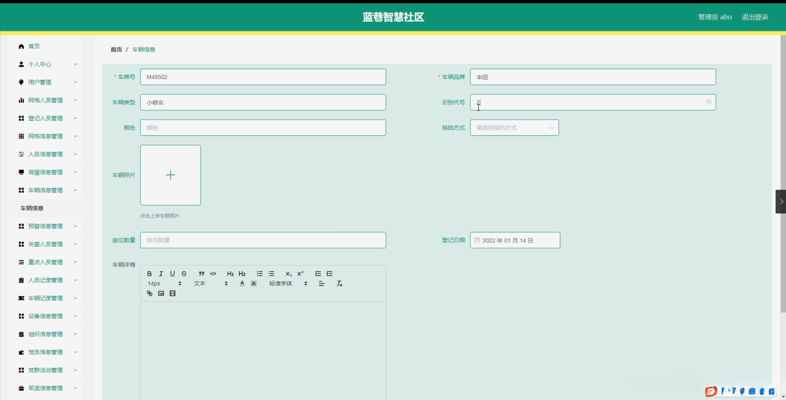Click the 车辆信息 breadcrumb link
This screenshot has width=786, height=400.
144,49
